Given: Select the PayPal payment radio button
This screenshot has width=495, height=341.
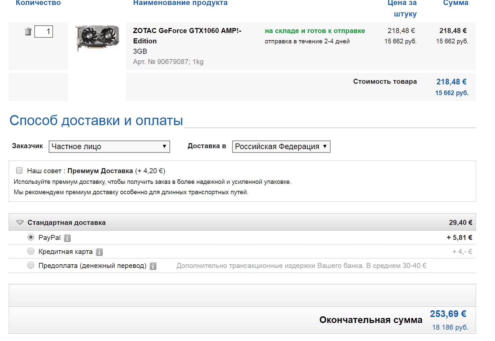Looking at the screenshot, I should (31, 237).
